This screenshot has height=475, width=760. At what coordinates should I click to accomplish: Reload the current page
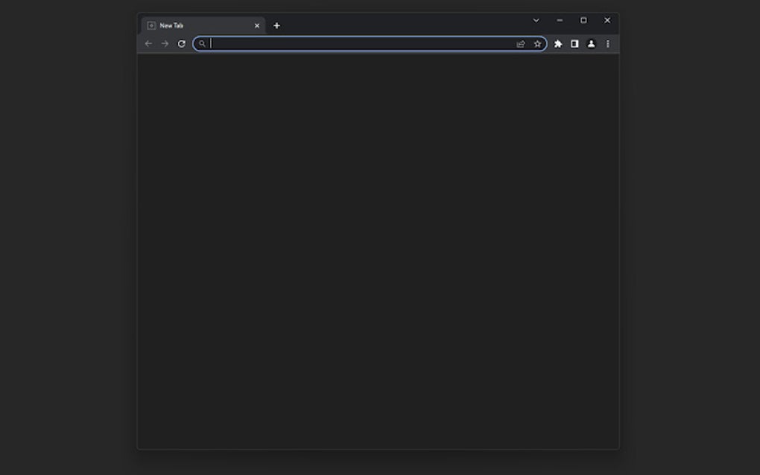pyautogui.click(x=180, y=44)
